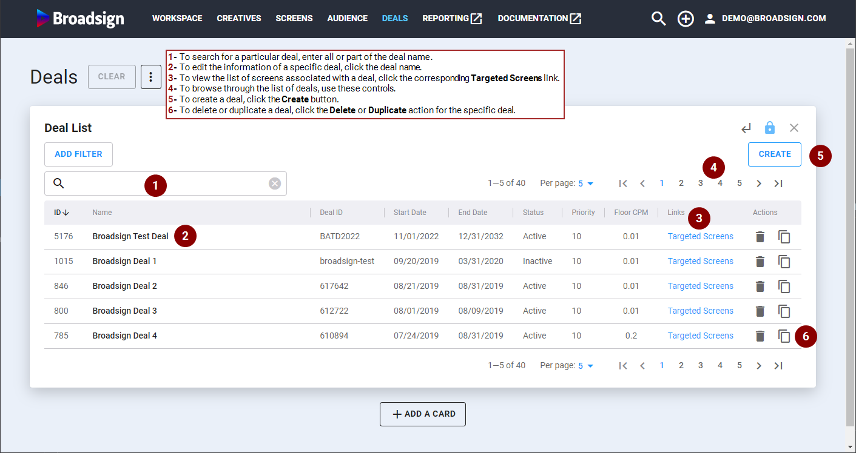Viewport: 856px width, 453px height.
Task: Go to previous page in top pagination
Action: (642, 184)
